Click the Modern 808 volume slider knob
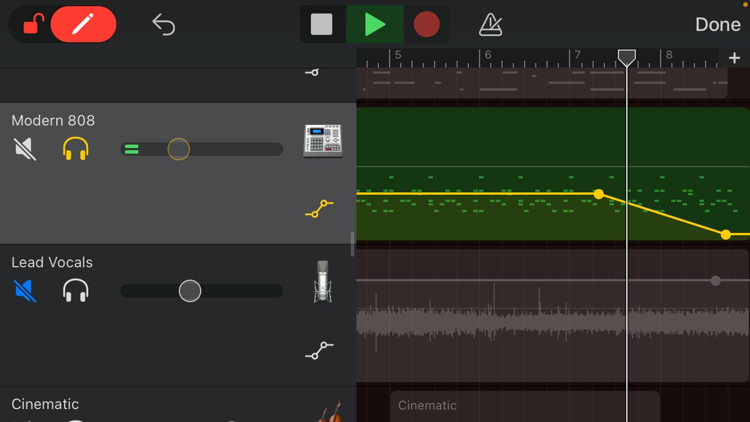This screenshot has height=422, width=750. [179, 149]
